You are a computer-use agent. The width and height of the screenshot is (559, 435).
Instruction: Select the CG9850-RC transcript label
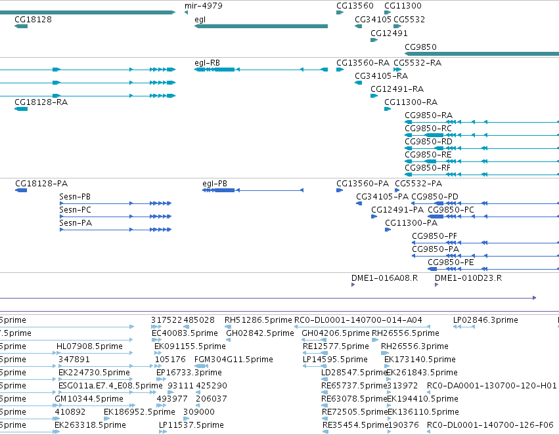[428, 129]
